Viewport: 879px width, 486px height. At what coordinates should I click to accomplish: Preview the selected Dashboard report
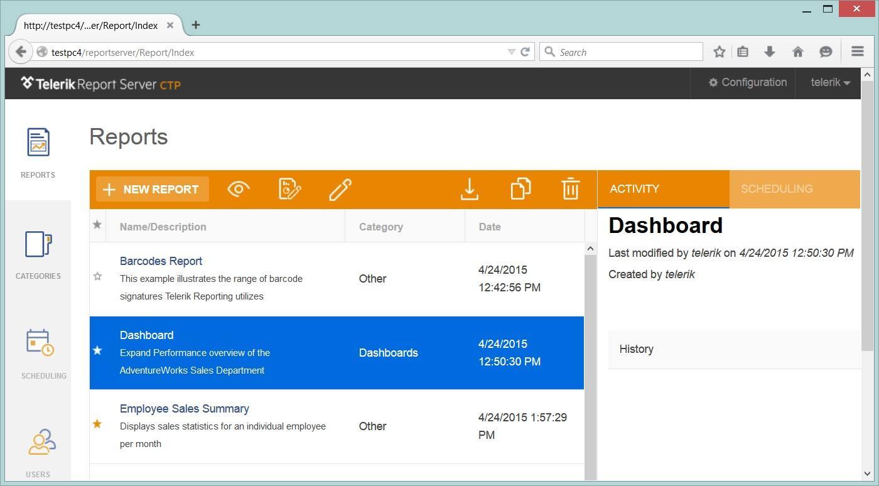pyautogui.click(x=238, y=188)
